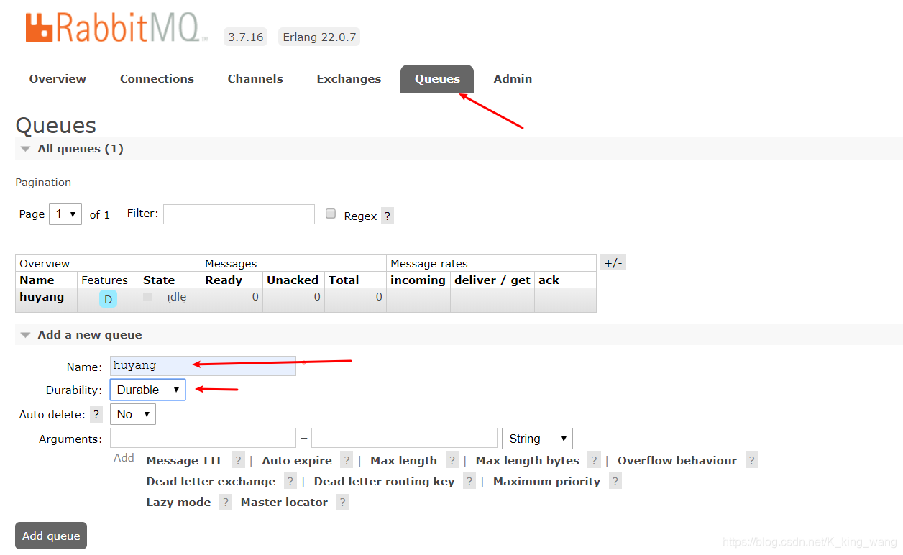Viewport: 903px width, 555px height.
Task: Sort by the Total column header
Action: (x=344, y=280)
